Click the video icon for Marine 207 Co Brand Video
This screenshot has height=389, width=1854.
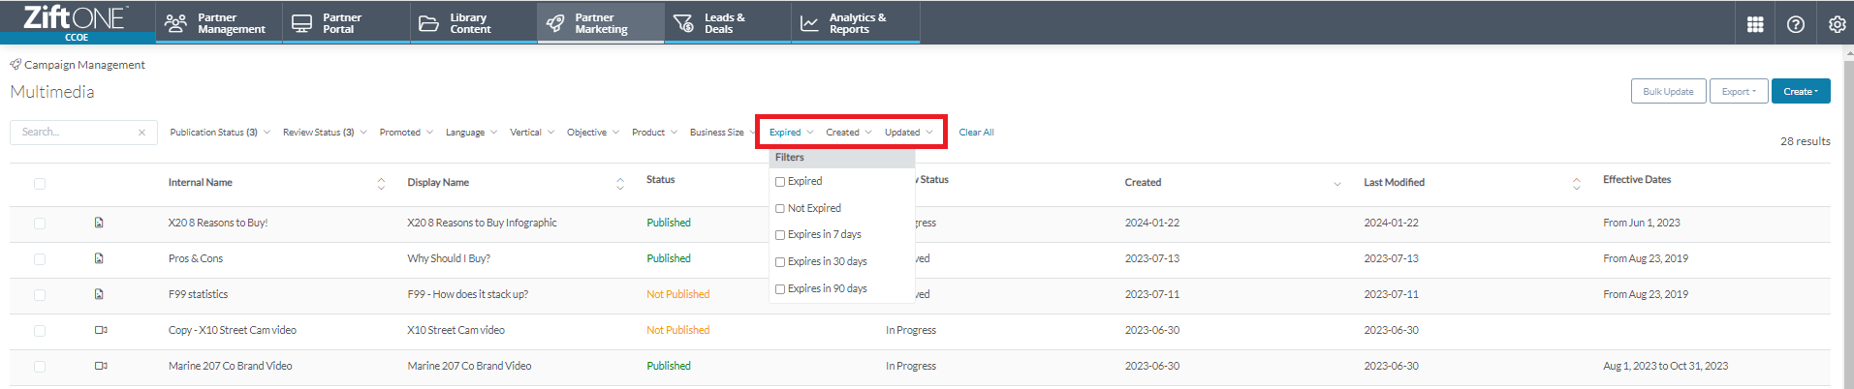[x=100, y=366]
